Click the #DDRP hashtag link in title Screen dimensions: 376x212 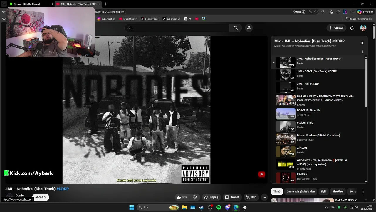[63, 189]
